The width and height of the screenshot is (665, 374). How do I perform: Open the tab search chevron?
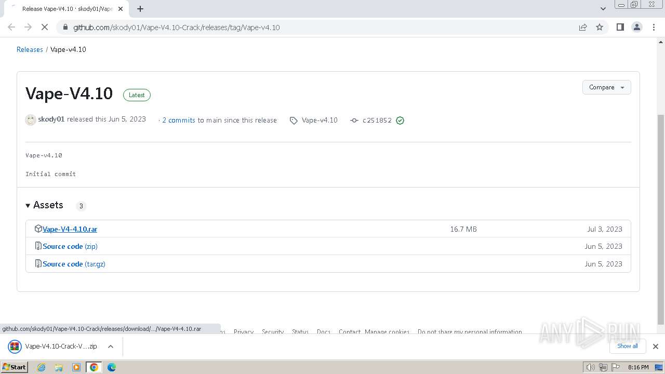(x=603, y=9)
